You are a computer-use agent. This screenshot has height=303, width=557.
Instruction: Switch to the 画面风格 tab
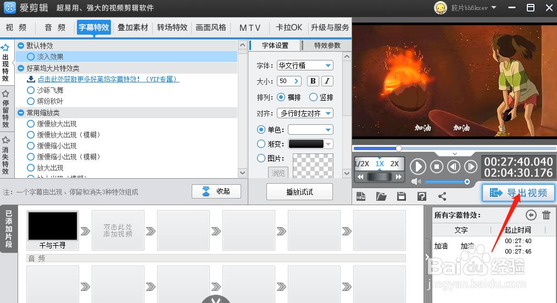pos(211,27)
